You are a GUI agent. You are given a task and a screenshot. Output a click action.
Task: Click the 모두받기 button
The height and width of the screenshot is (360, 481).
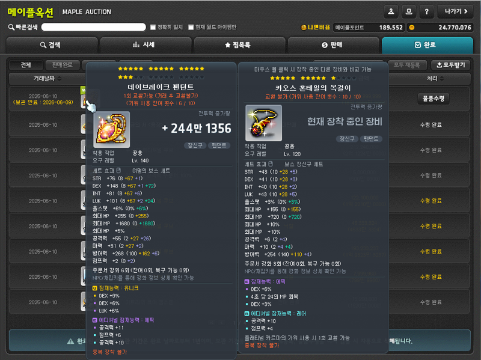(x=451, y=65)
